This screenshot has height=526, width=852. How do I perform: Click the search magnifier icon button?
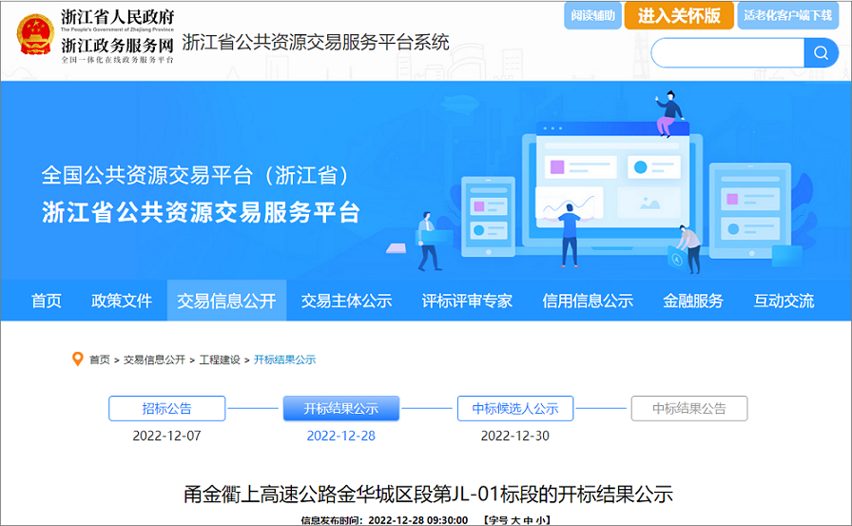coord(821,52)
